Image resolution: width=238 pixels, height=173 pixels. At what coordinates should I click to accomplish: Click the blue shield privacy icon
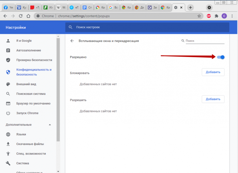click(8, 72)
